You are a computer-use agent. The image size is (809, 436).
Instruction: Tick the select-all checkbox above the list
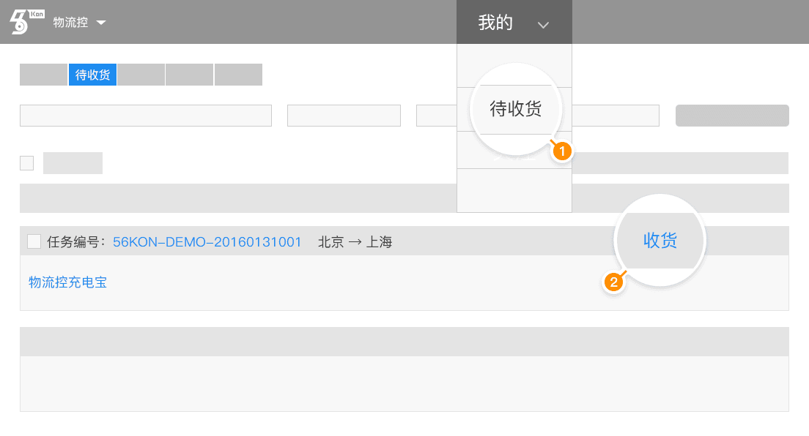point(27,163)
